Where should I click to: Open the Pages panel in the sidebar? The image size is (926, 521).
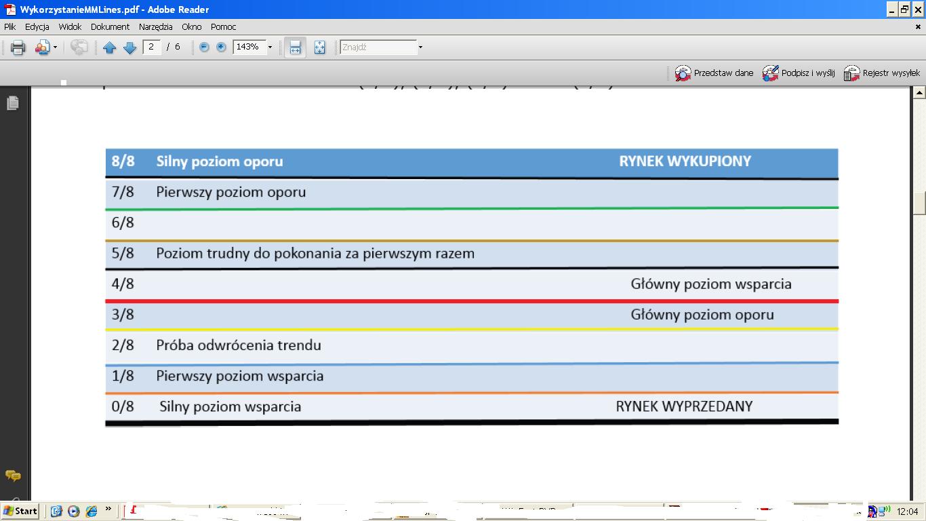pyautogui.click(x=12, y=103)
